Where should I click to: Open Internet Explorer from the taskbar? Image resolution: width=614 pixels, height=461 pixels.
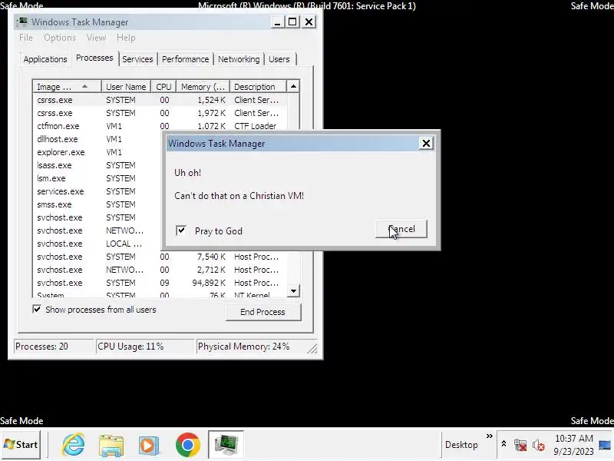pos(74,445)
